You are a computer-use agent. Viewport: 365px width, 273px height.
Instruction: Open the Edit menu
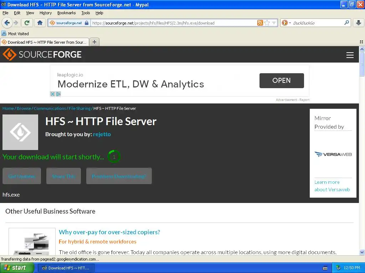pyautogui.click(x=17, y=13)
